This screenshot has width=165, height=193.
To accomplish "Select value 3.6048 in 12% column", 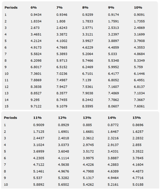I will [x=64, y=151].
